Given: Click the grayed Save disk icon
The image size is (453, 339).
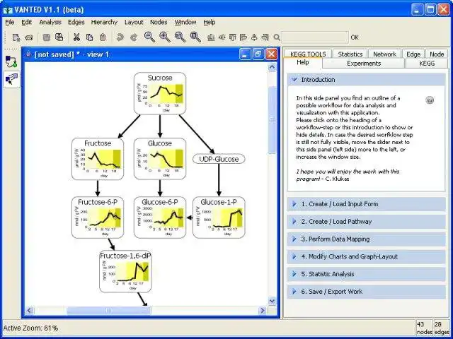Looking at the screenshot, I should (47, 37).
